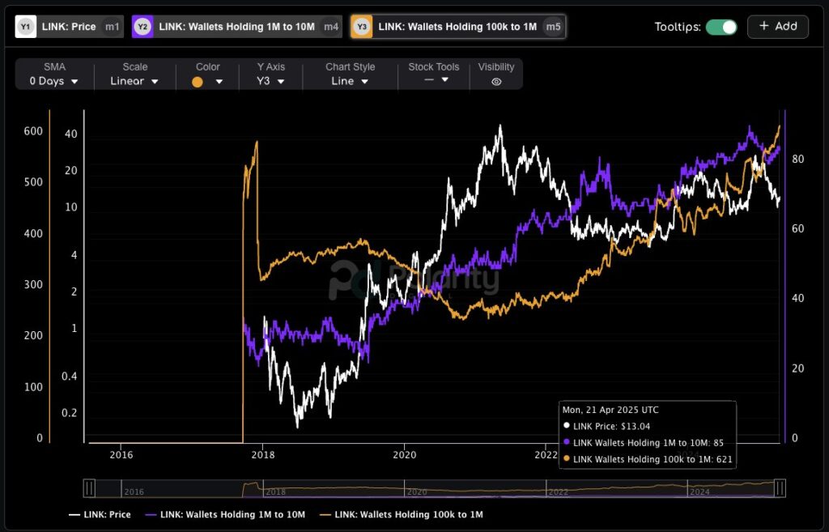Image resolution: width=829 pixels, height=532 pixels.
Task: Click the purple Y2 axis badge
Action: point(142,27)
